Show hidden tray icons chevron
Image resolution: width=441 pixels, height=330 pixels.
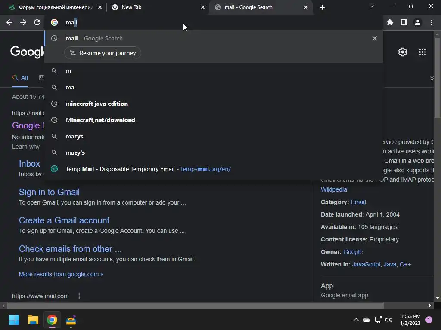[x=356, y=320]
